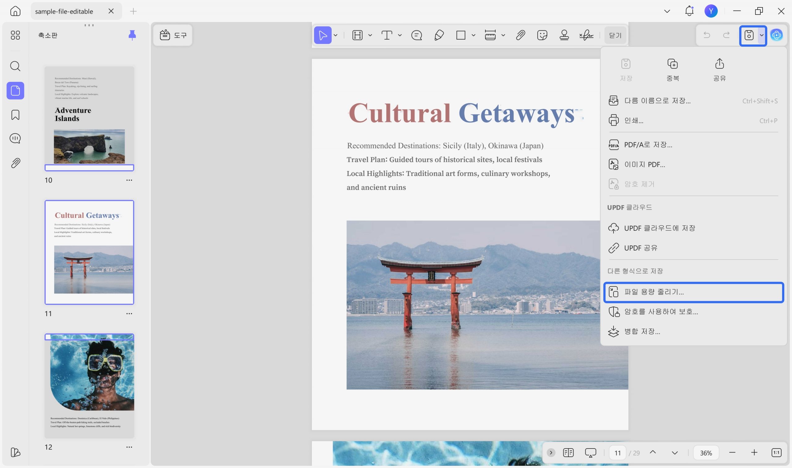Open the bookmarks panel
Screen dimensions: 792x468
[x=15, y=115]
